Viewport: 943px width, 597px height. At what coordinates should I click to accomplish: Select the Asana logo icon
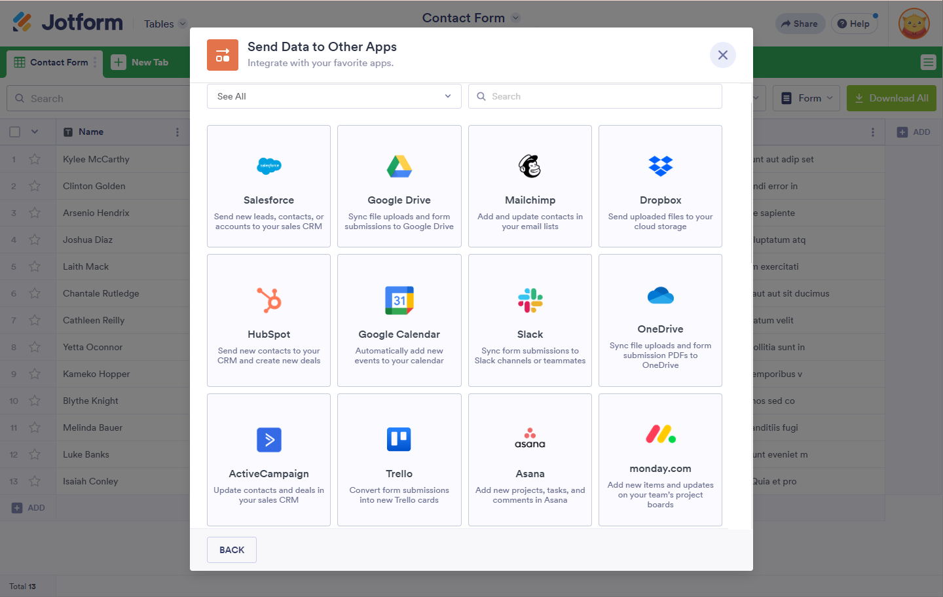[530, 438]
